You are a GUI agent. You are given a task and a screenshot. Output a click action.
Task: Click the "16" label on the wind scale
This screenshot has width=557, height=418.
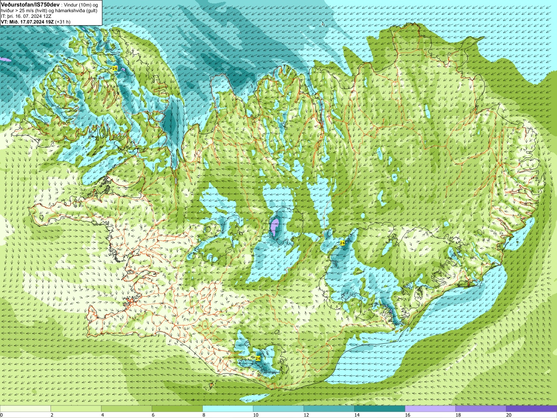tap(407, 415)
